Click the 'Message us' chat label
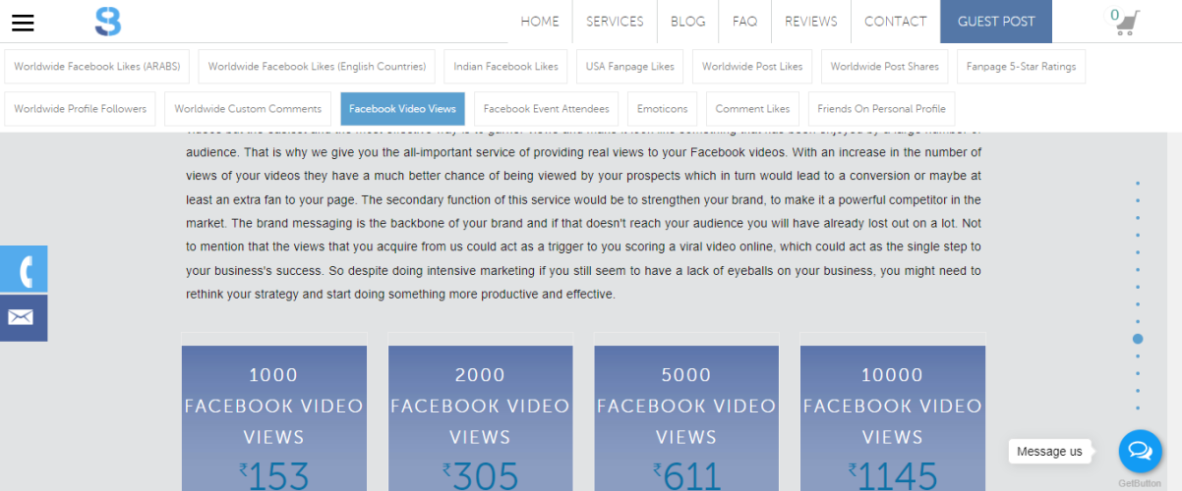 point(1049,452)
